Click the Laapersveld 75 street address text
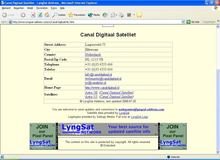This screenshot has height=160, width=220. 95,45
